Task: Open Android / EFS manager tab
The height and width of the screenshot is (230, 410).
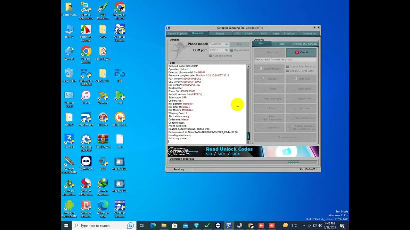Action: [x=305, y=44]
